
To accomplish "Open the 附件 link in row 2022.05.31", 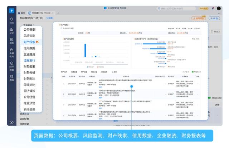I will pyautogui.click(x=101, y=87).
